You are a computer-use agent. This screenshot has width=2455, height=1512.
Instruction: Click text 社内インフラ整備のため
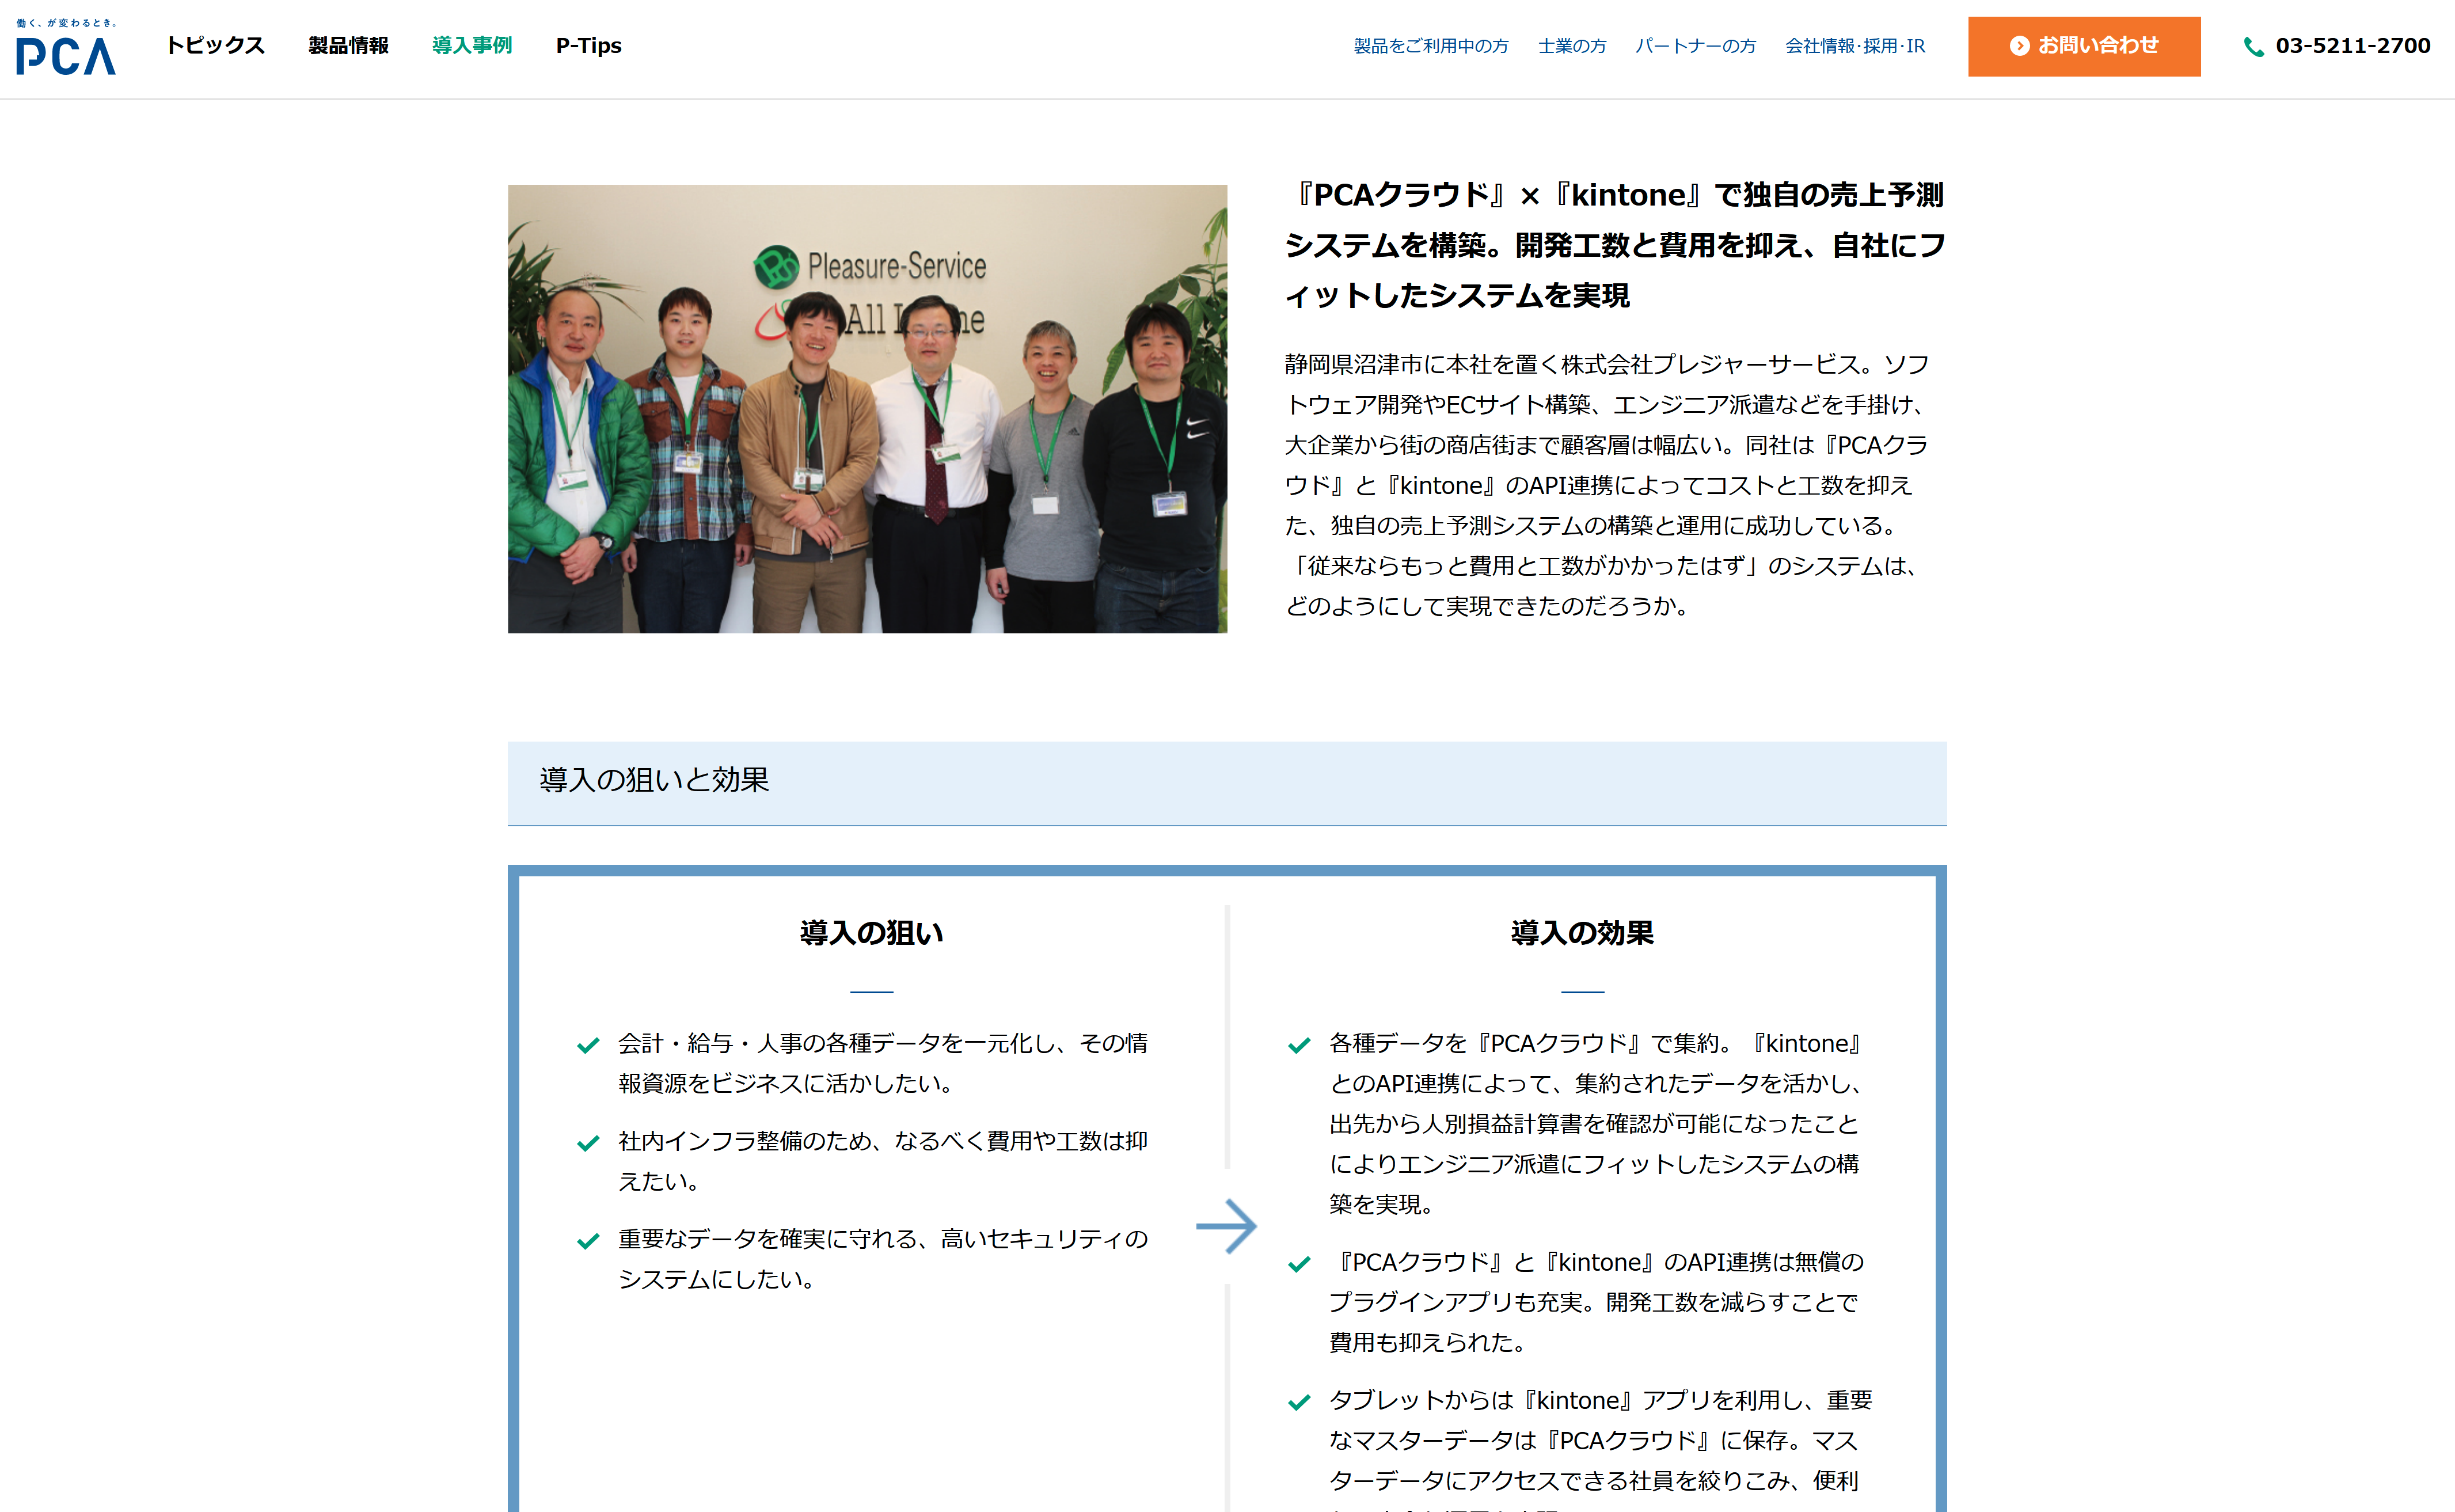pyautogui.click(x=744, y=1141)
